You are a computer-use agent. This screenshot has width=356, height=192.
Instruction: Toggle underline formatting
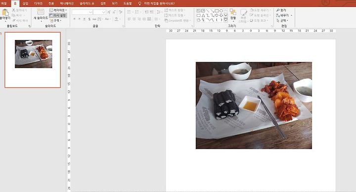84,19
